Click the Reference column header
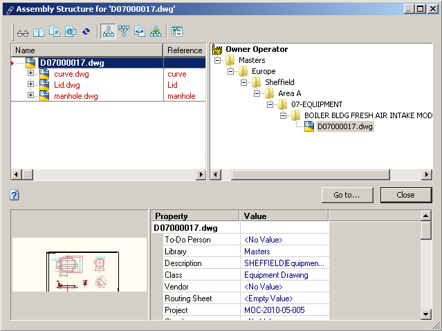Image resolution: width=442 pixels, height=331 pixels. tap(185, 50)
